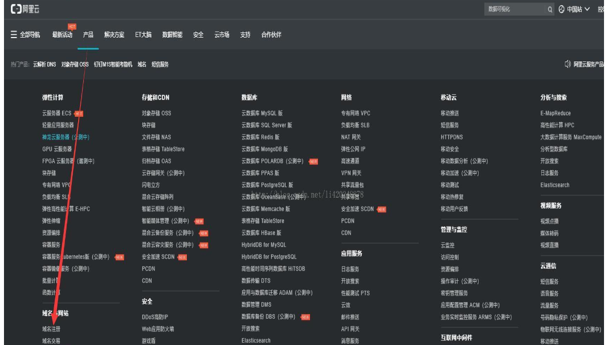
Task: Open 云数据库 SQL Server 版 link
Action: 267,125
